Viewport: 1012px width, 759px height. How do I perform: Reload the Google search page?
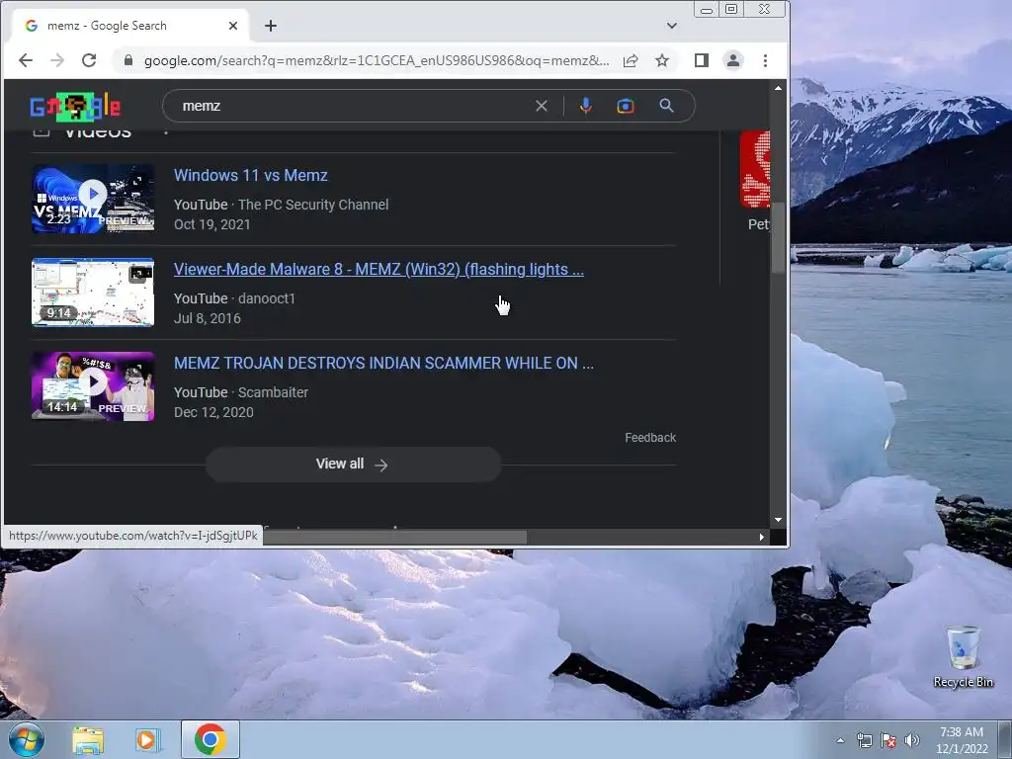89,60
